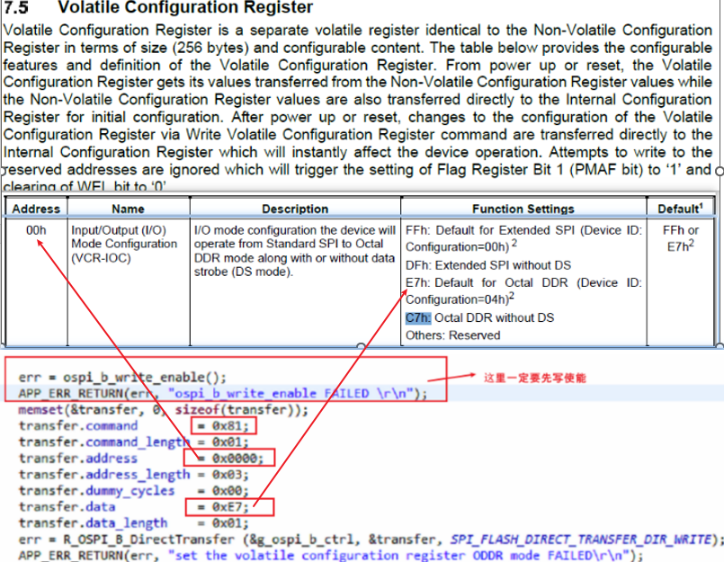Select the 'Default' table header cell
The width and height of the screenshot is (724, 562).
tap(680, 209)
